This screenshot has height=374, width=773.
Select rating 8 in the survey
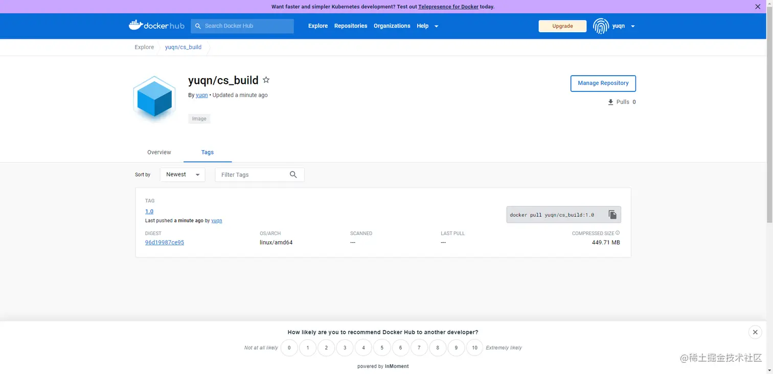pos(438,347)
